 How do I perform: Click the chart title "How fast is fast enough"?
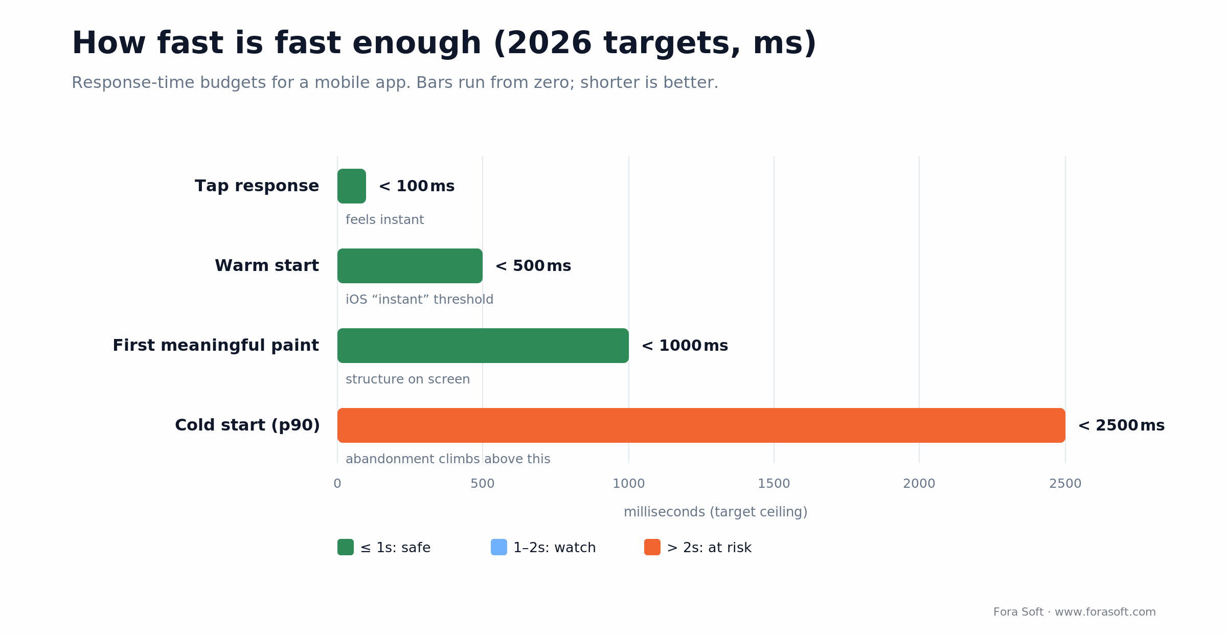point(444,44)
